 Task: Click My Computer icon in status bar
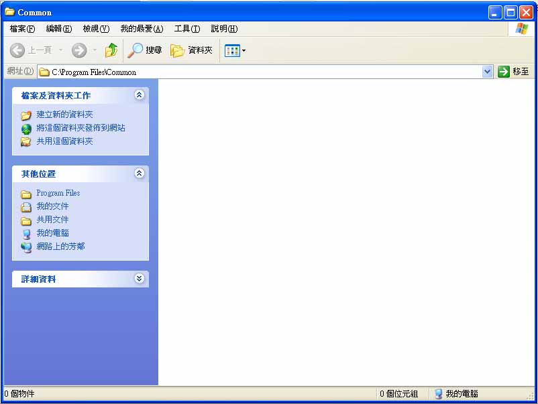coord(439,394)
